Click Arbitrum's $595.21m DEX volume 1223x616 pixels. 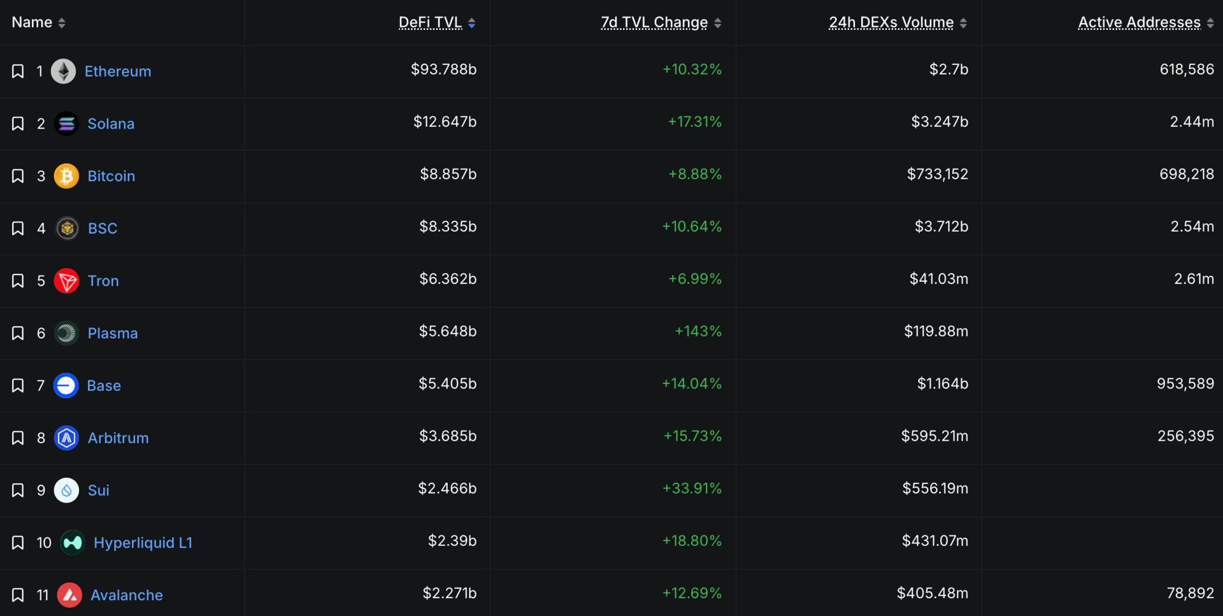click(934, 436)
